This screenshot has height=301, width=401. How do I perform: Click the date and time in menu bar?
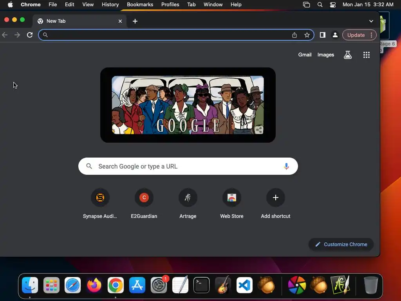pyautogui.click(x=368, y=5)
